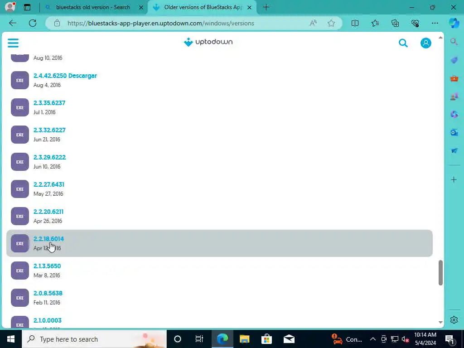464x348 pixels.
Task: Click the taskbar search box
Action: [x=94, y=339]
